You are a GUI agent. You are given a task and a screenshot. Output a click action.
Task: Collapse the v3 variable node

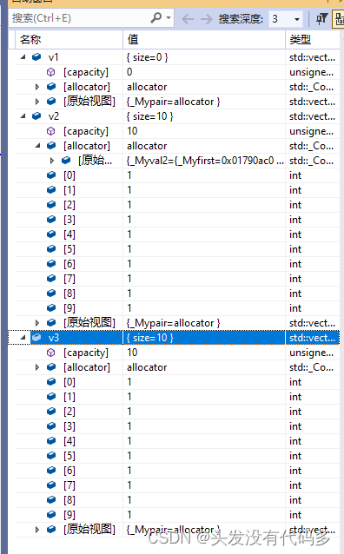tap(23, 338)
